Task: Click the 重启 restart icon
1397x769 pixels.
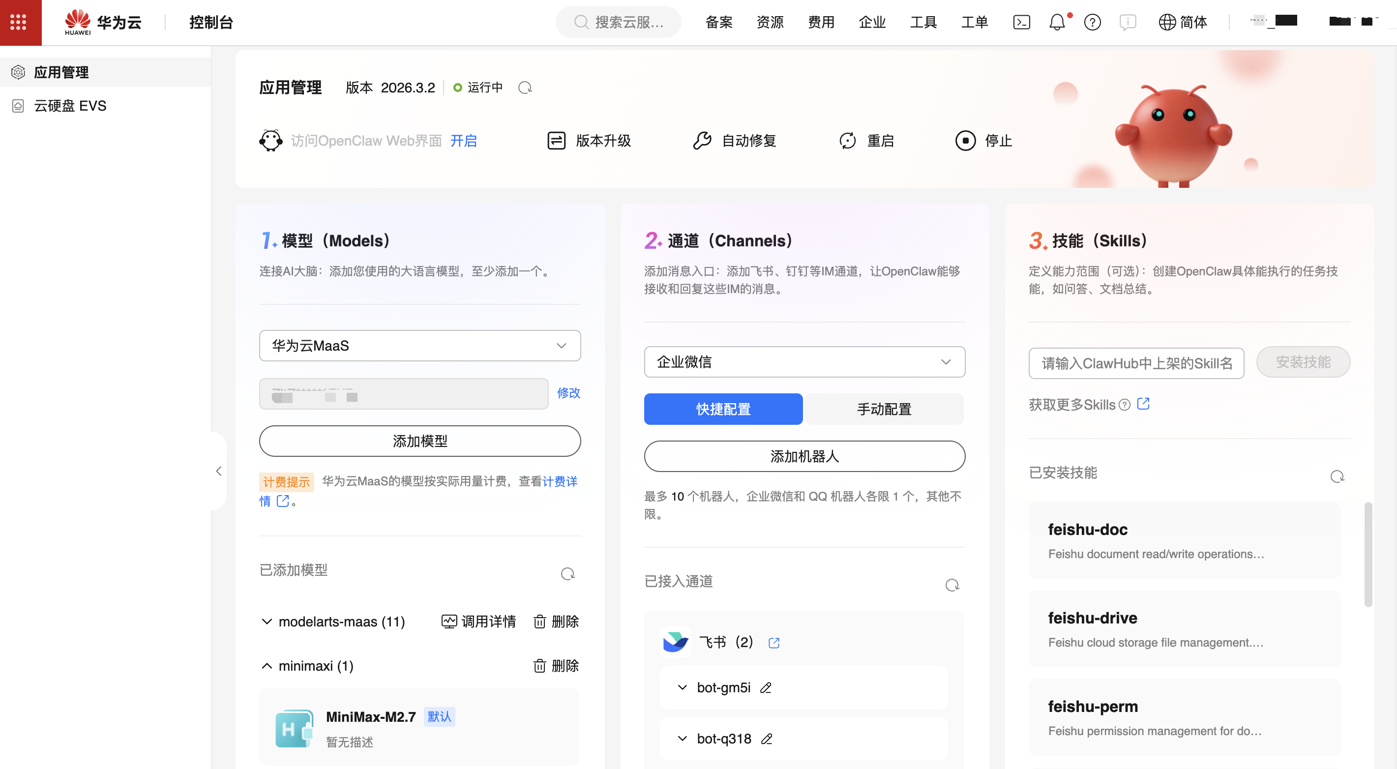Action: point(847,141)
